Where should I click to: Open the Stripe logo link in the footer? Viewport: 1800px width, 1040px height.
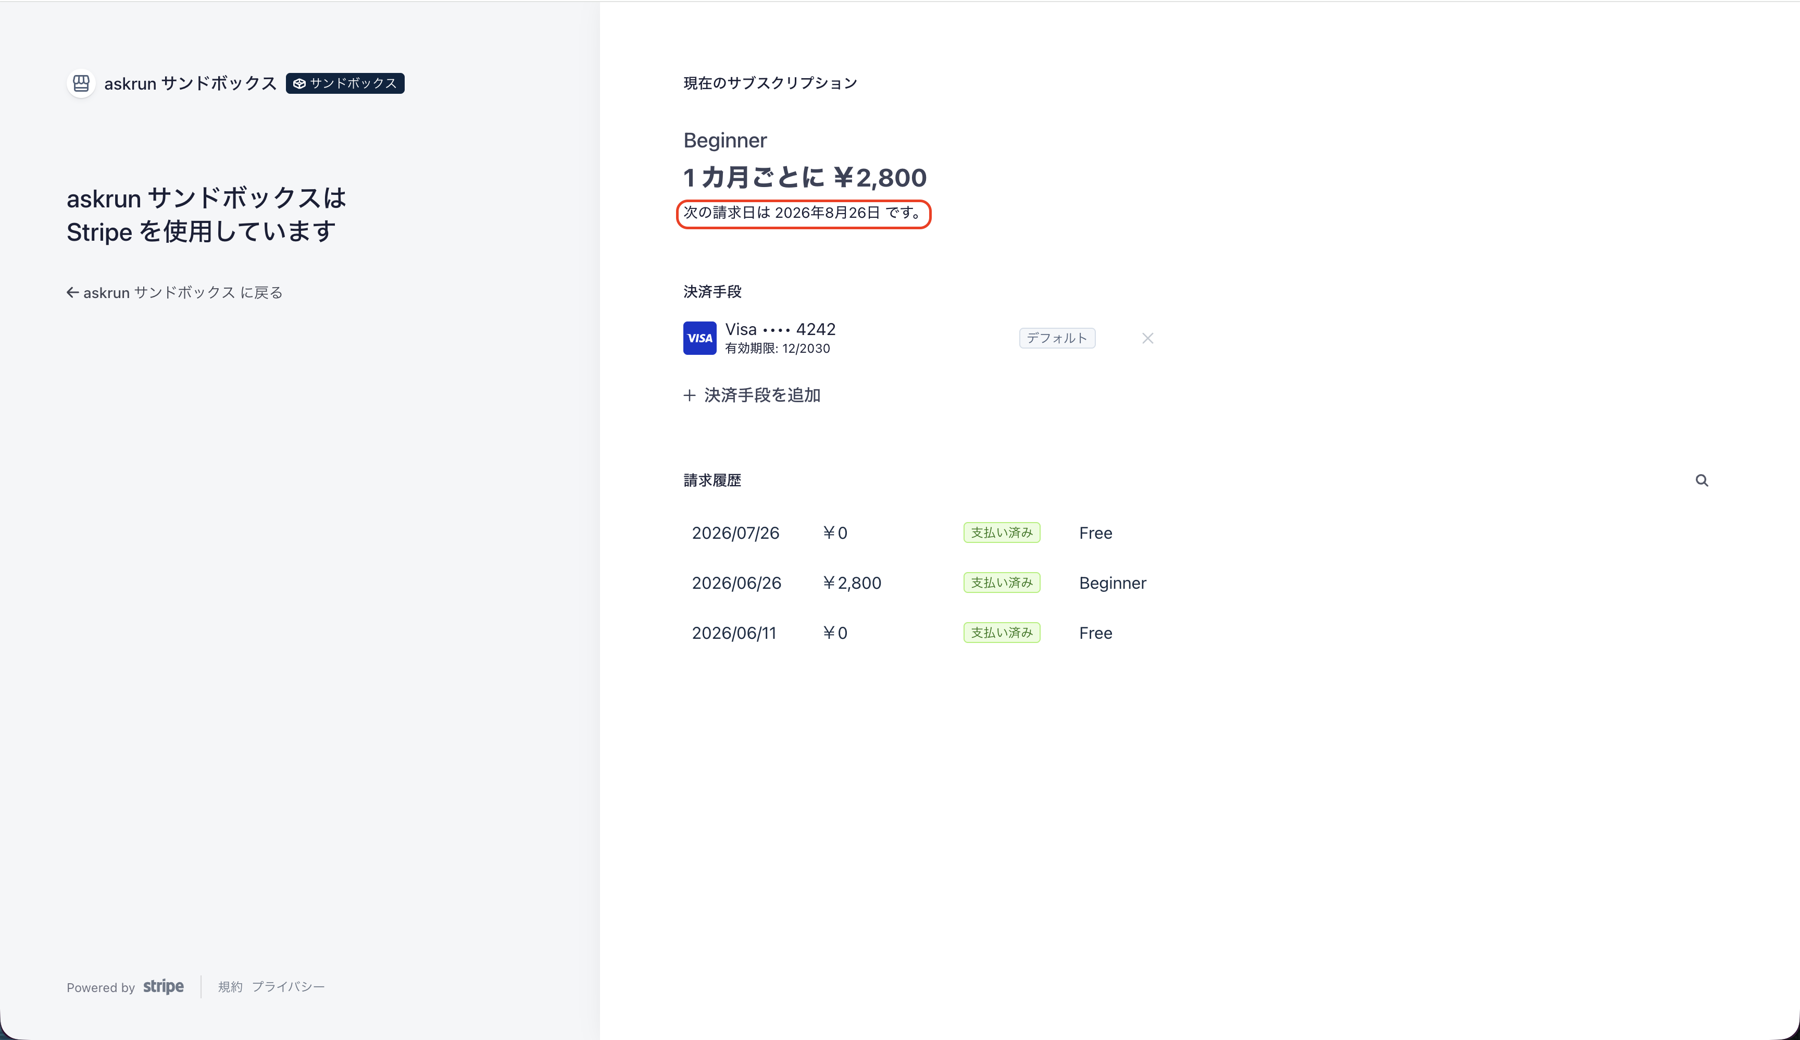point(164,986)
